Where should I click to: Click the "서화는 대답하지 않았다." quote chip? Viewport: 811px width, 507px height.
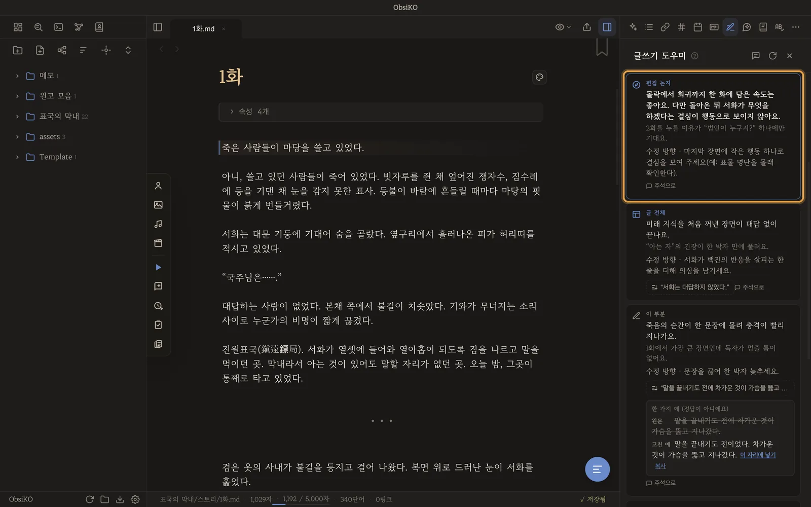pos(690,287)
